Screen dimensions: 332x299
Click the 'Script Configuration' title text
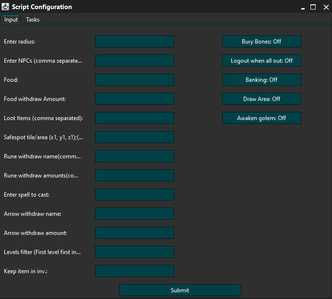pyautogui.click(x=42, y=7)
